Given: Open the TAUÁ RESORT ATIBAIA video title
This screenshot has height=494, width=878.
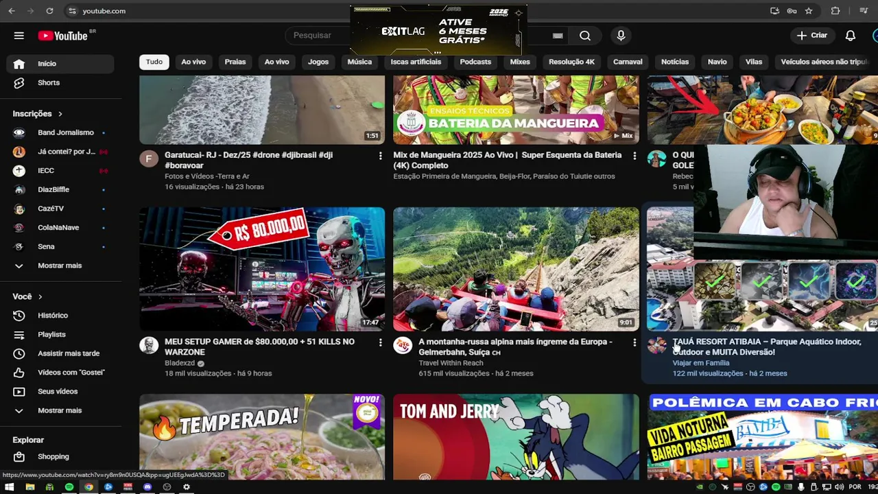Looking at the screenshot, I should click(767, 346).
